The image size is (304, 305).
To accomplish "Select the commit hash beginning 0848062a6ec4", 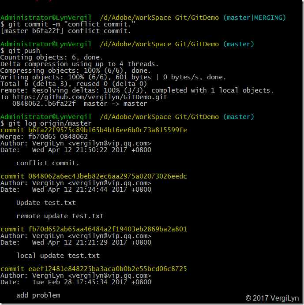I will pos(94,176).
